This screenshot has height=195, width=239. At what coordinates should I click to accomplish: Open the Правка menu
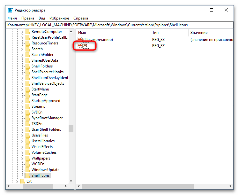click(27, 18)
